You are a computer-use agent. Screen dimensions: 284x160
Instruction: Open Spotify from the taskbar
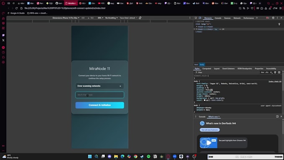click(x=149, y=156)
